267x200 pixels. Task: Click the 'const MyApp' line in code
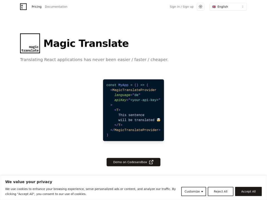(x=127, y=85)
